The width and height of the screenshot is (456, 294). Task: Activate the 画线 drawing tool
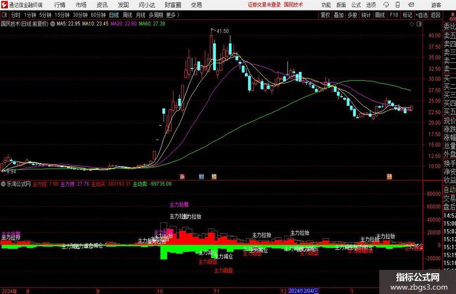click(380, 15)
